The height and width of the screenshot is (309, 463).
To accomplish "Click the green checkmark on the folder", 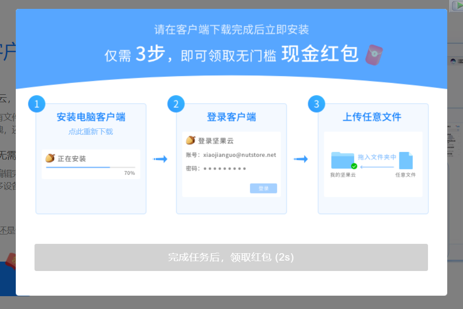I will point(354,166).
